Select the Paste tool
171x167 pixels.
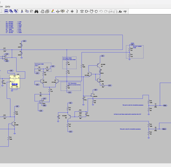coord(31,11)
